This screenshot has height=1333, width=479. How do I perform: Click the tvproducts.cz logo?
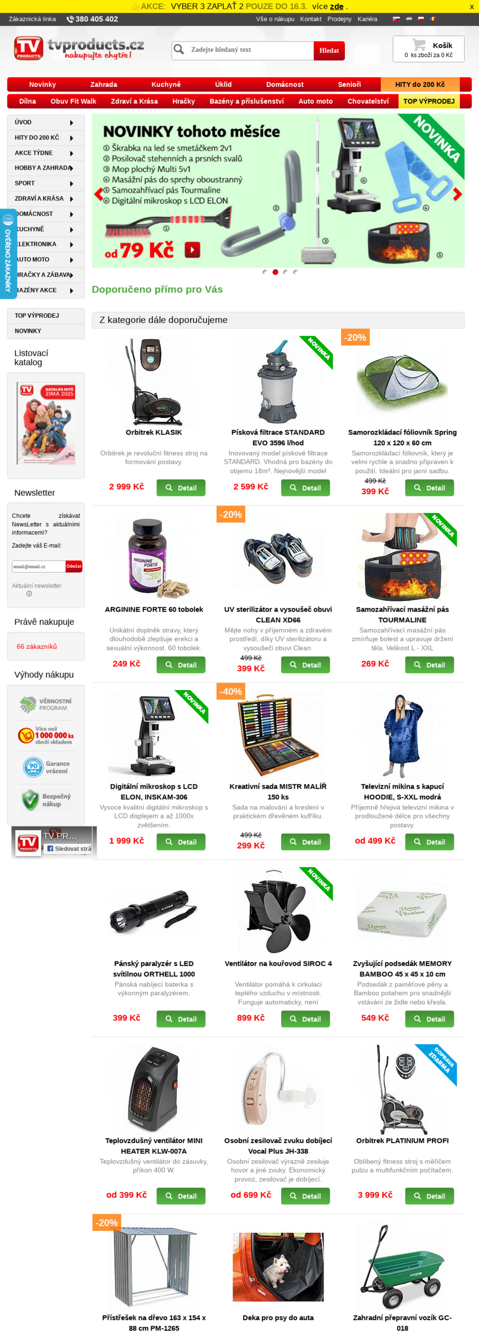[x=79, y=48]
